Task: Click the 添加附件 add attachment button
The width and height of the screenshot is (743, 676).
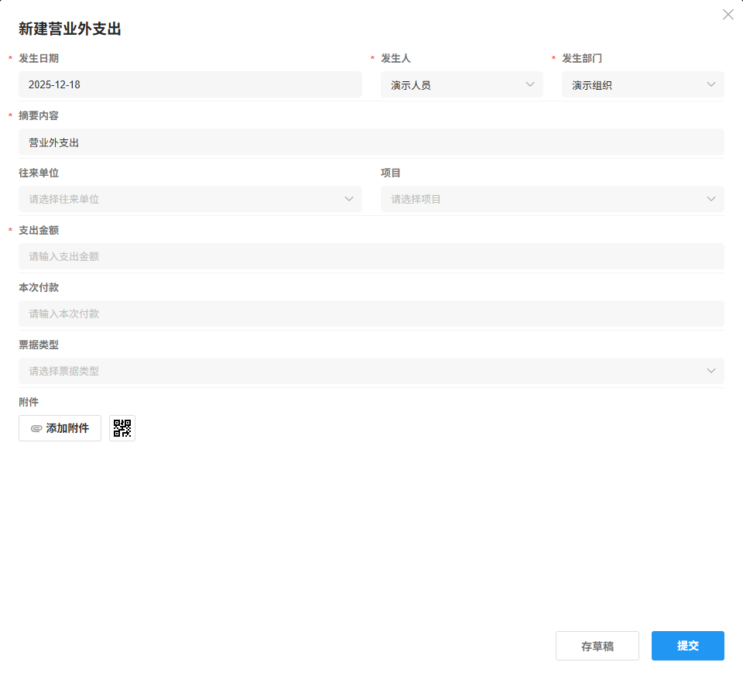Action: pyautogui.click(x=60, y=427)
